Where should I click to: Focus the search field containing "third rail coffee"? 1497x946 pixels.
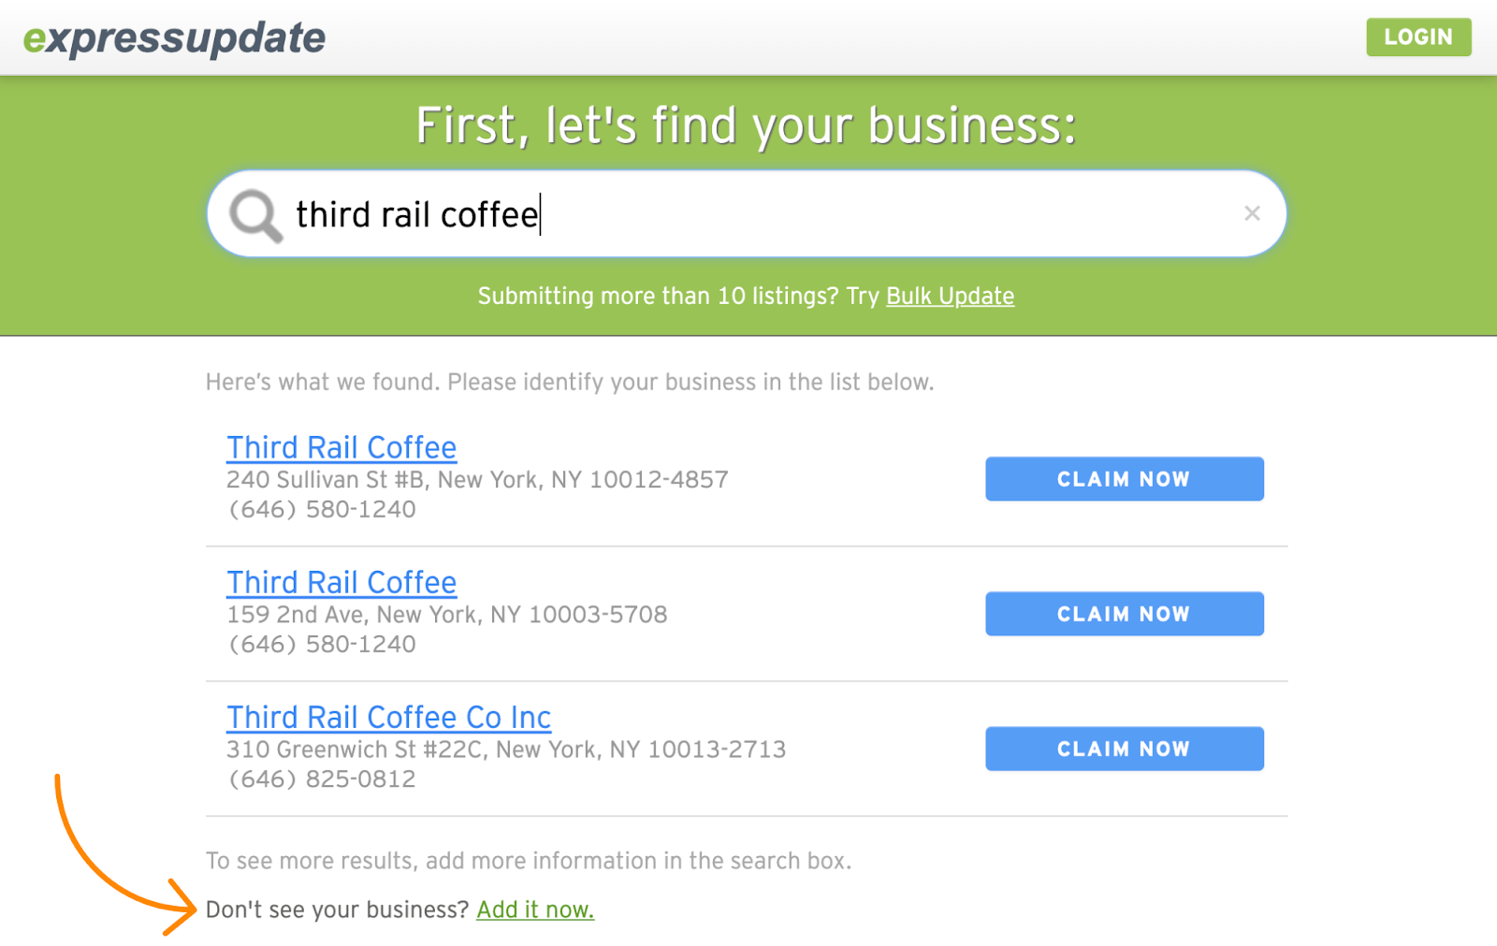click(748, 214)
